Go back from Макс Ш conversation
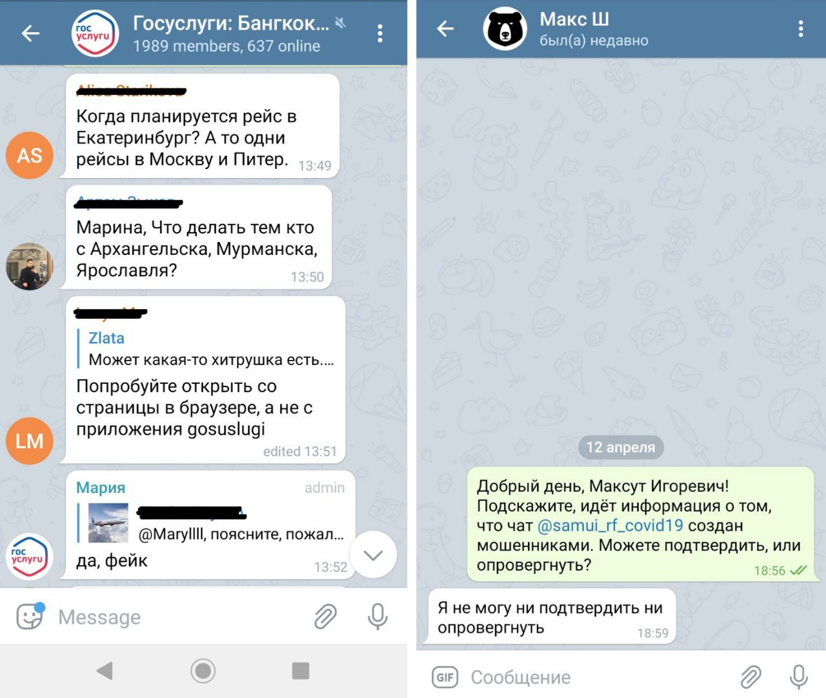826x698 pixels. 445,28
